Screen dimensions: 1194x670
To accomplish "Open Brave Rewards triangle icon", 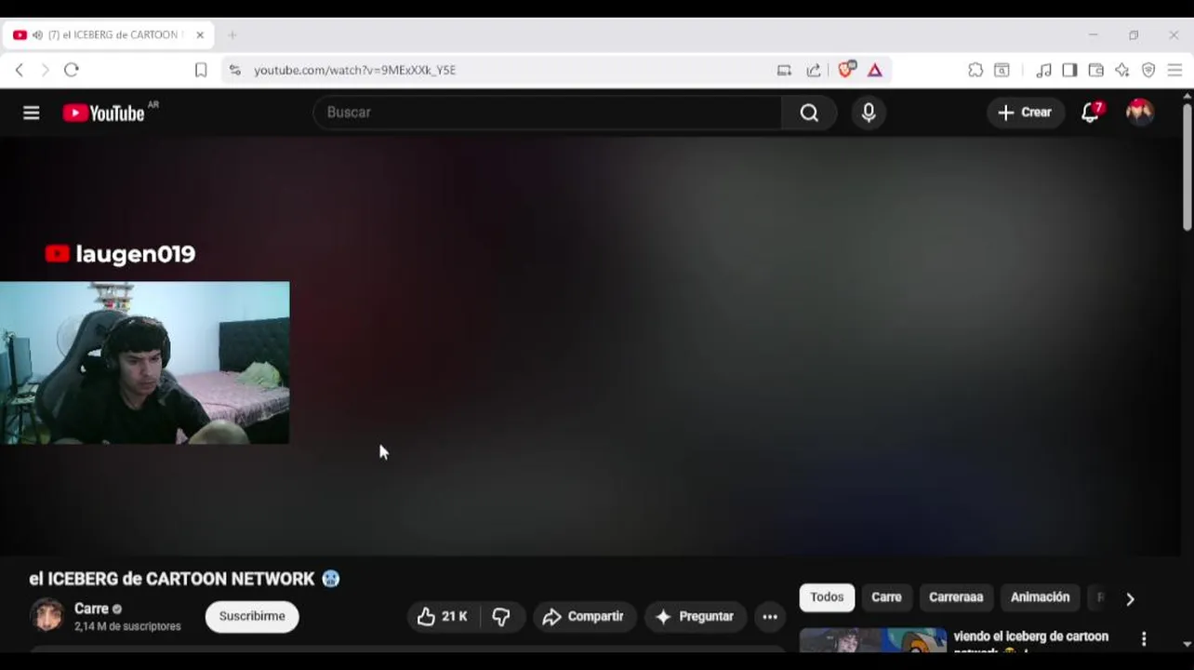I will 875,70.
